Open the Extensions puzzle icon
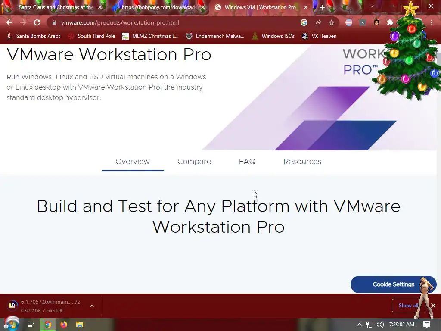This screenshot has width=441, height=331. [390, 22]
